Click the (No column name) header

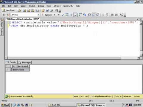pyautogui.click(x=20, y=66)
